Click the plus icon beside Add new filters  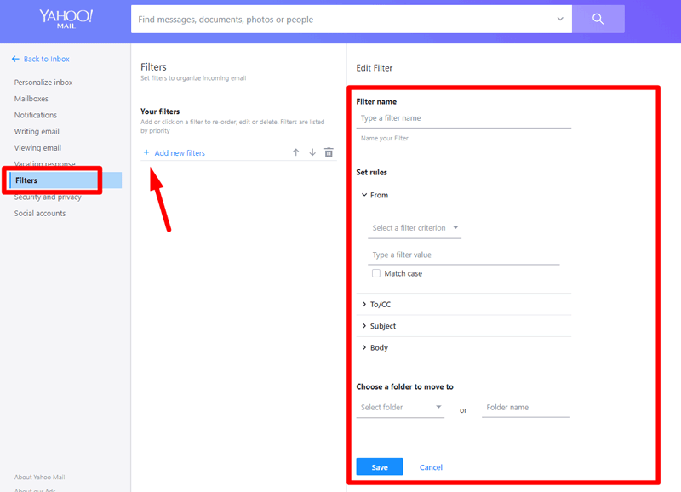tap(145, 152)
